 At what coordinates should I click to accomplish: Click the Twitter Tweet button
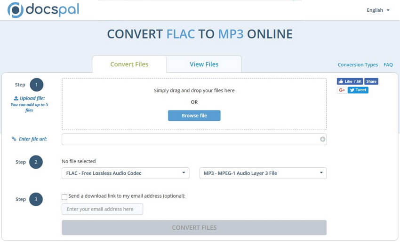(358, 90)
